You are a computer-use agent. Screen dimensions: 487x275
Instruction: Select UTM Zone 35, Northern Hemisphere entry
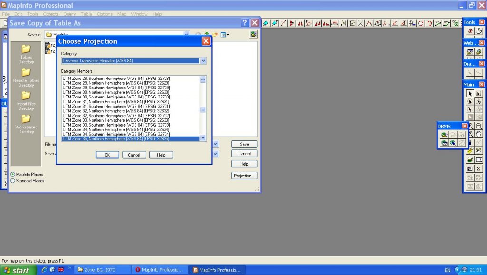point(130,139)
